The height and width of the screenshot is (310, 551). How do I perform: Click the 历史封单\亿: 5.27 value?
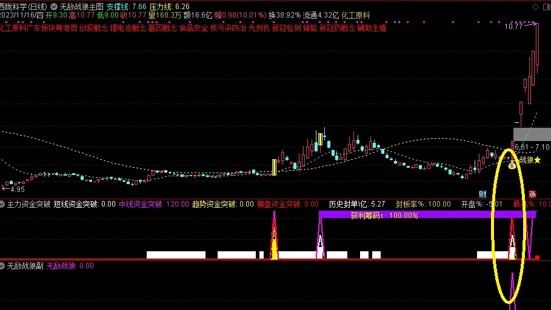coord(357,204)
